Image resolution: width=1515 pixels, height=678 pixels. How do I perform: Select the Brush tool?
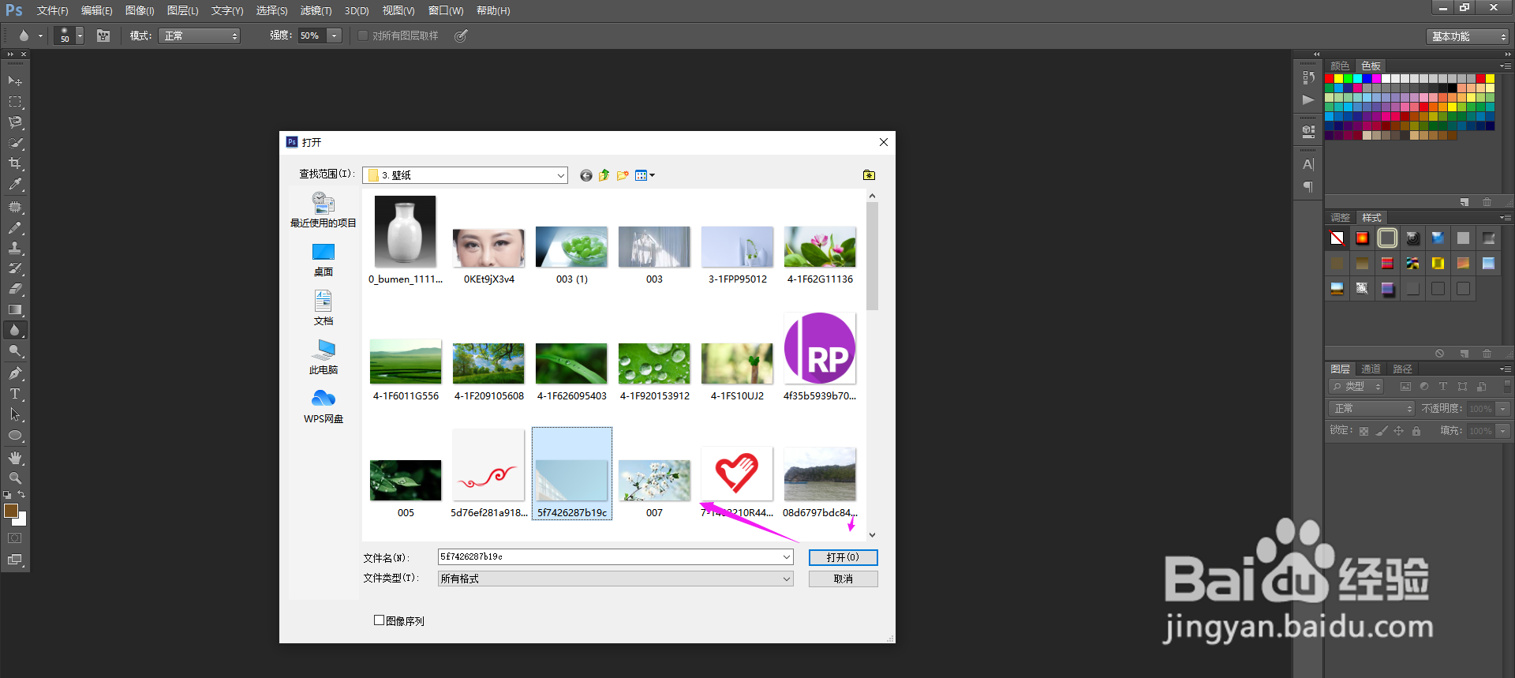(x=15, y=227)
